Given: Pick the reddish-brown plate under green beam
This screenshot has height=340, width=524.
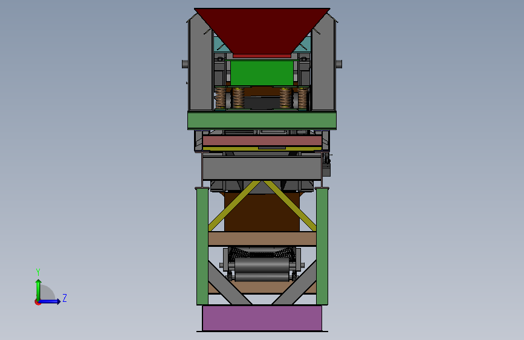Looking at the screenshot, I should click(262, 140).
